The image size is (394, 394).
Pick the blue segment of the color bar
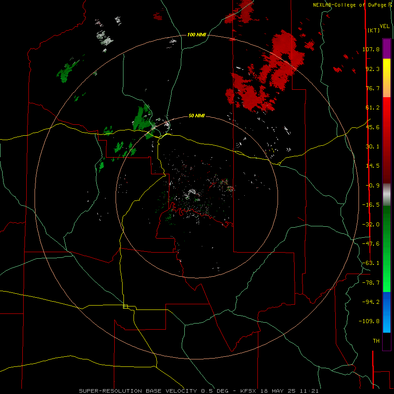tap(387, 312)
